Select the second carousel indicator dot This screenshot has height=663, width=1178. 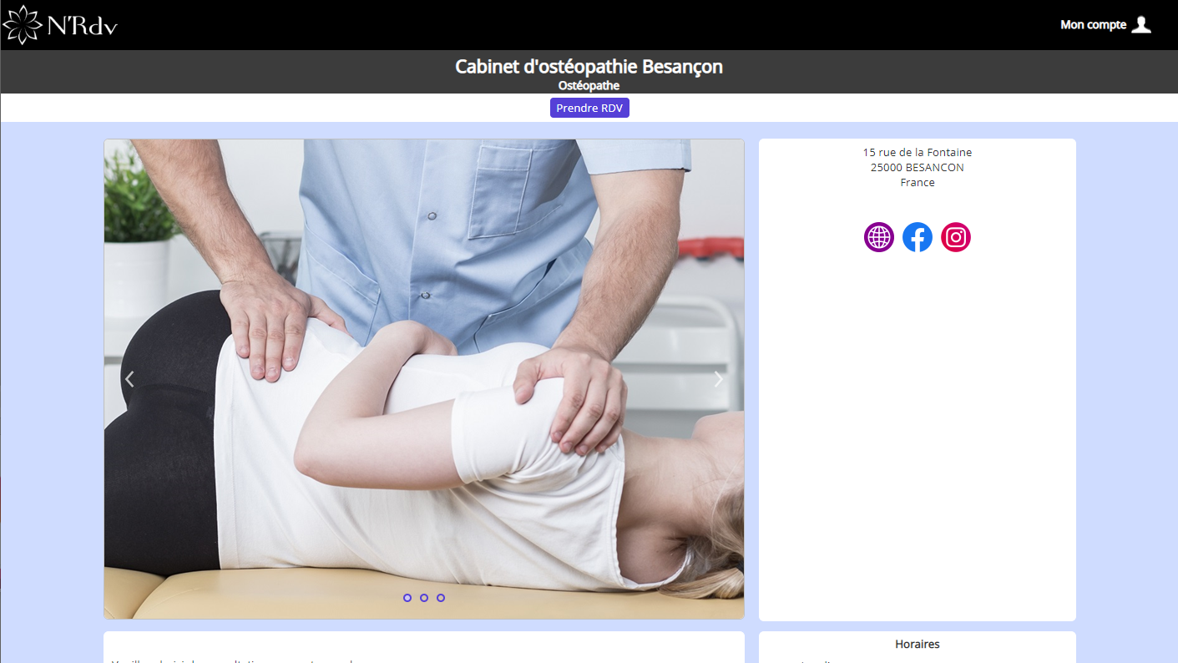click(424, 598)
